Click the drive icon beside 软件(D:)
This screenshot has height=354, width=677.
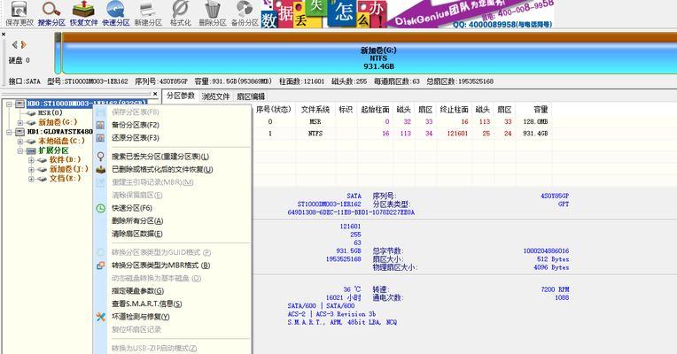(x=43, y=160)
